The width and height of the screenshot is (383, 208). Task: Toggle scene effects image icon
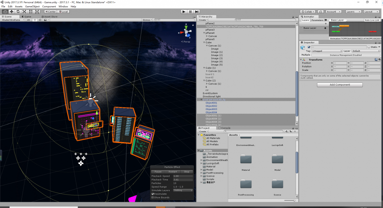point(45,20)
